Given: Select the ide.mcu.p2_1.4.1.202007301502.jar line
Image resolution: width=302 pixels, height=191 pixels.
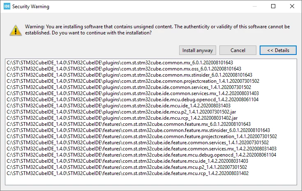Looking at the screenshot, I should click(x=121, y=112).
